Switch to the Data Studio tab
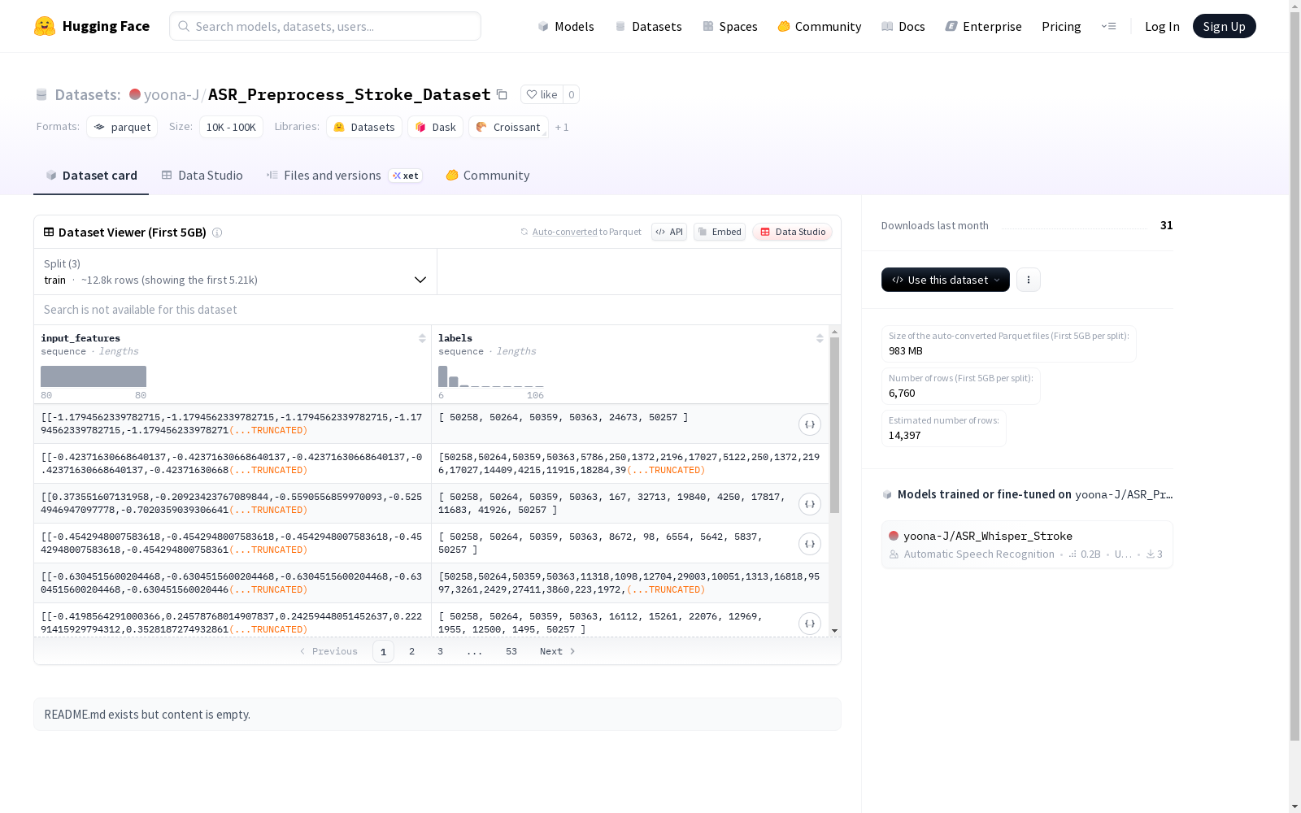 click(x=202, y=176)
